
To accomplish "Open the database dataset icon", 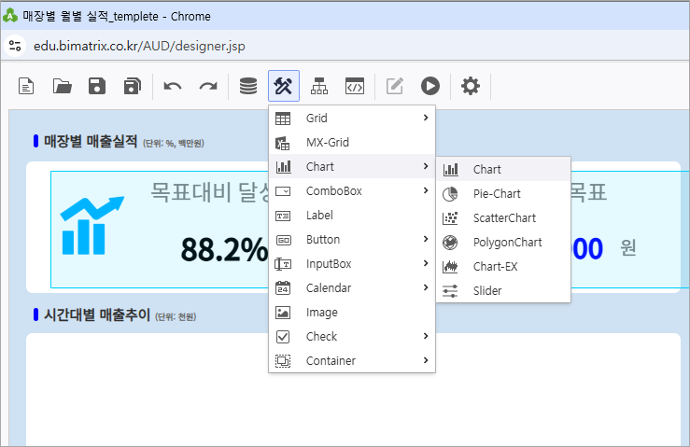I will click(248, 87).
